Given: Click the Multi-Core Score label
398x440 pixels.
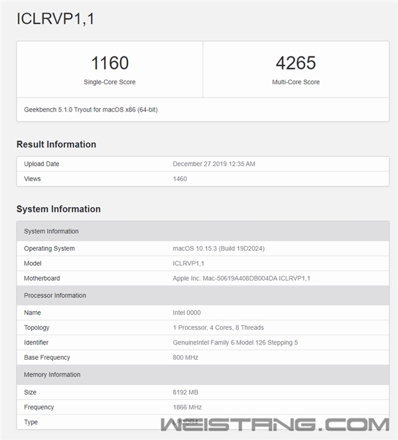Looking at the screenshot, I should [x=296, y=82].
